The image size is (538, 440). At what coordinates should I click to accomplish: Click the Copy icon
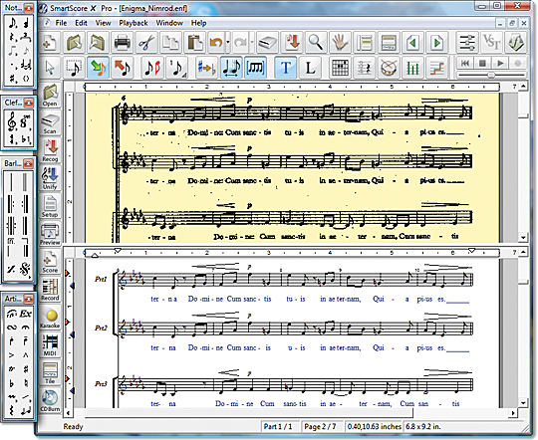(x=170, y=43)
